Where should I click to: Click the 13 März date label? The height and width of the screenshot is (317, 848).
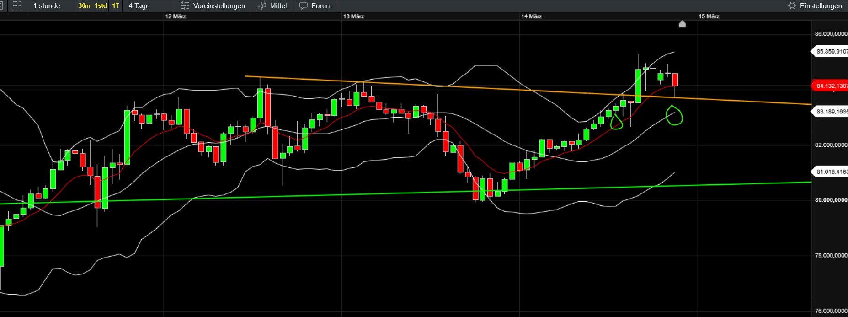354,16
